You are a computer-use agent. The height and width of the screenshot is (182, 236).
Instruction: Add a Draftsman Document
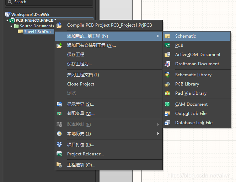197,64
